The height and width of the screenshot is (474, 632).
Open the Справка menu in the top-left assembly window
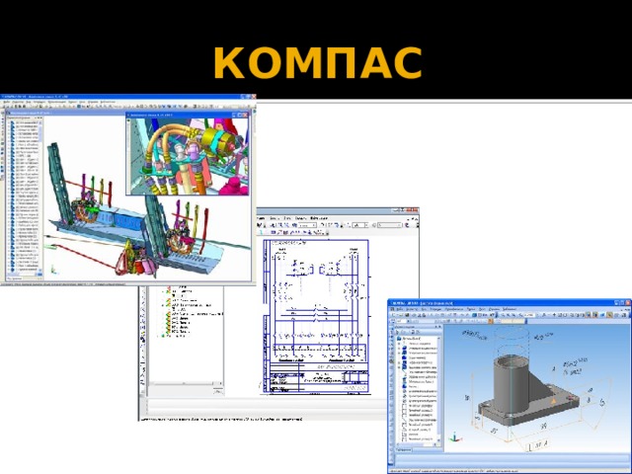pos(93,102)
